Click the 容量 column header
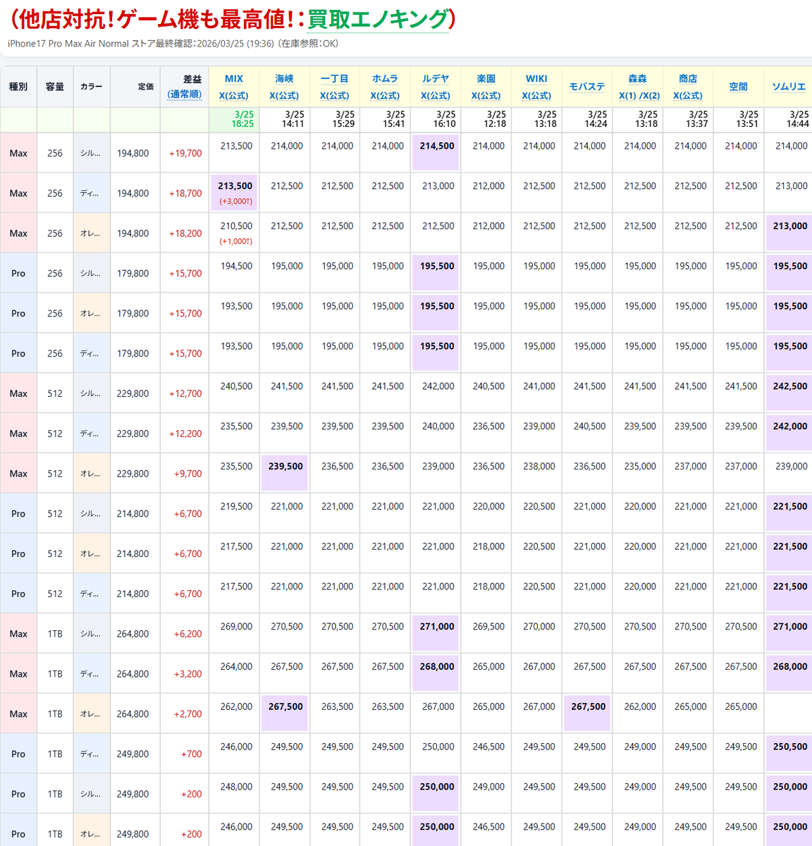The height and width of the screenshot is (846, 812). pyautogui.click(x=55, y=87)
